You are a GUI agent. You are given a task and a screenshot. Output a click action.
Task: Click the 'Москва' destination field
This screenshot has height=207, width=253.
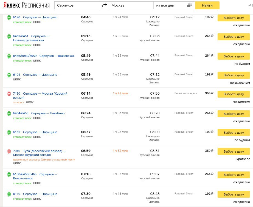click(x=131, y=5)
